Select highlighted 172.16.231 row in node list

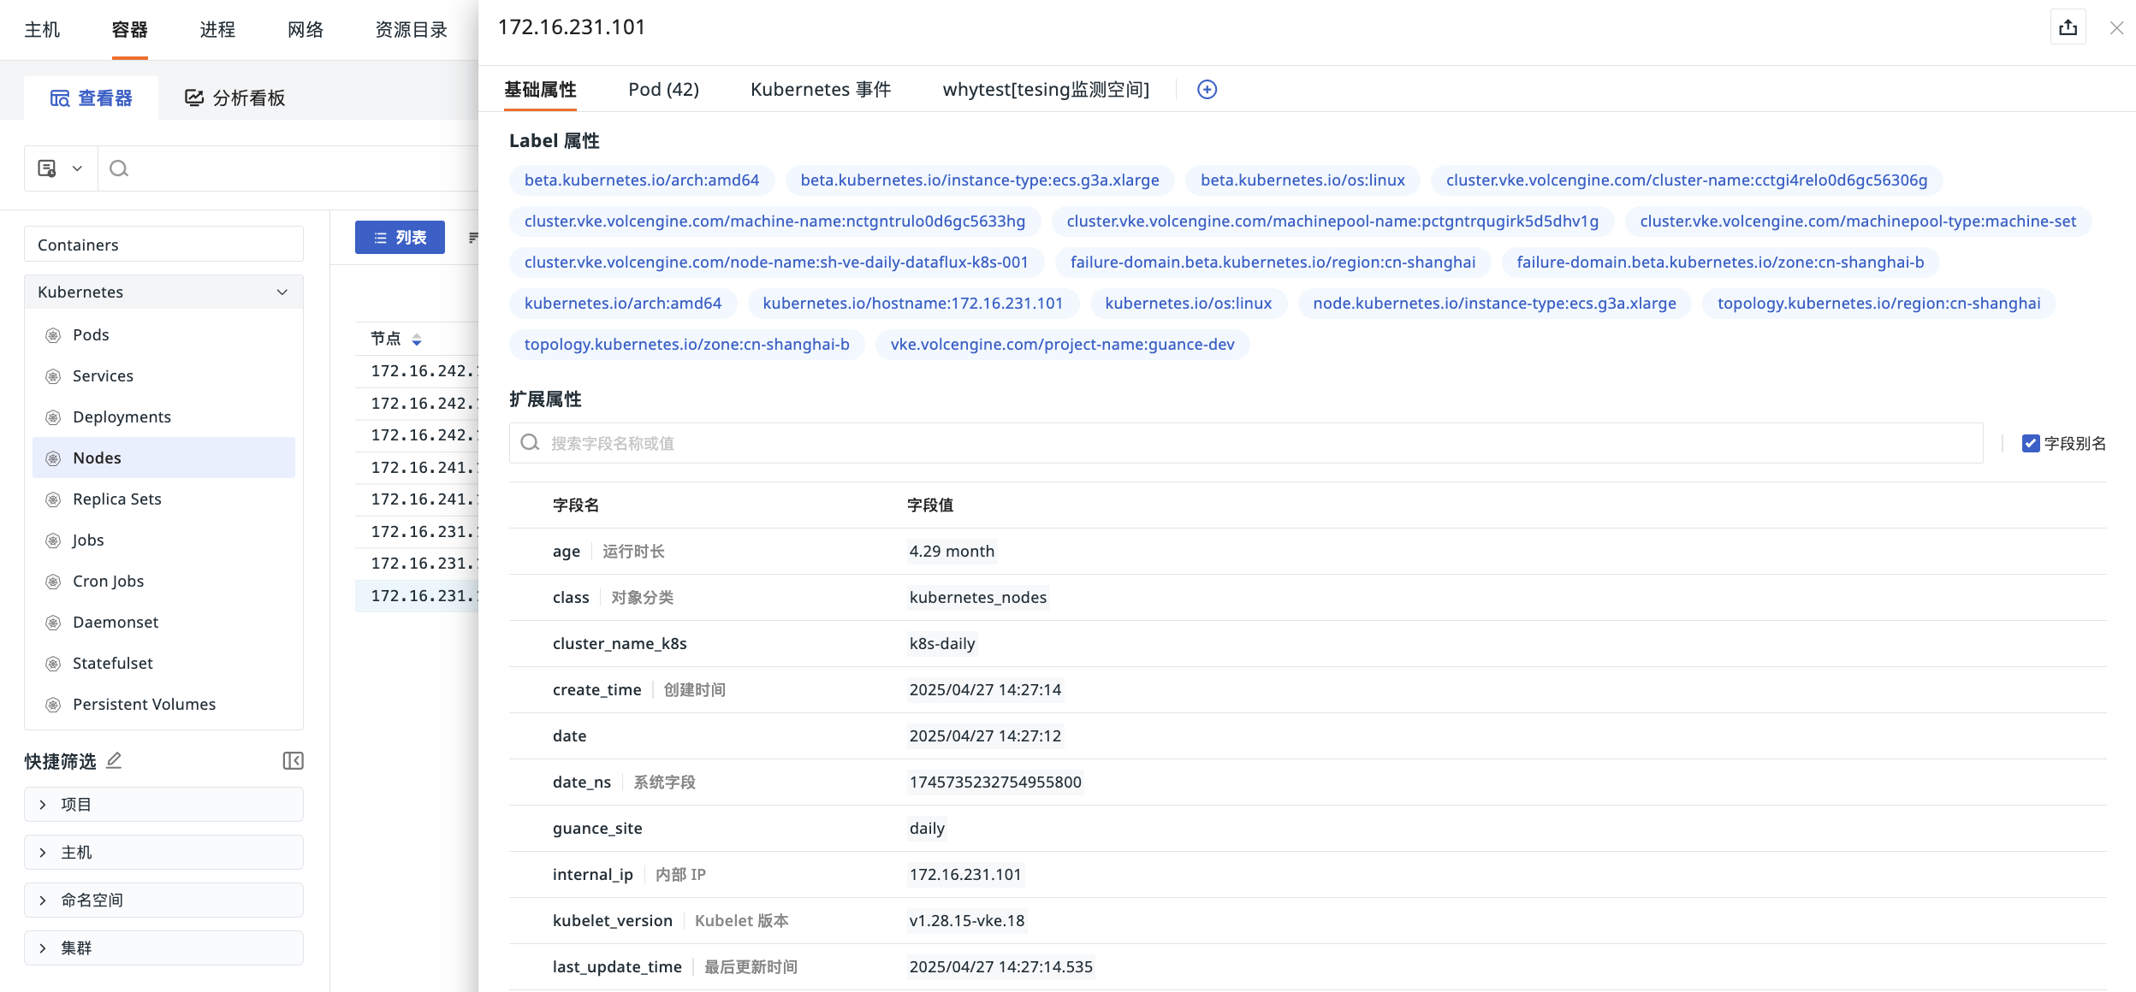click(417, 596)
